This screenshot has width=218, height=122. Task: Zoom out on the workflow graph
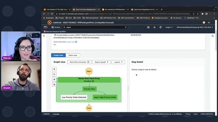[x=54, y=75]
